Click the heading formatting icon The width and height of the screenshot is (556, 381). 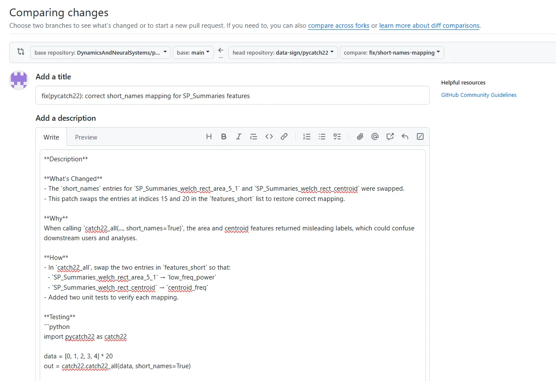pos(209,137)
